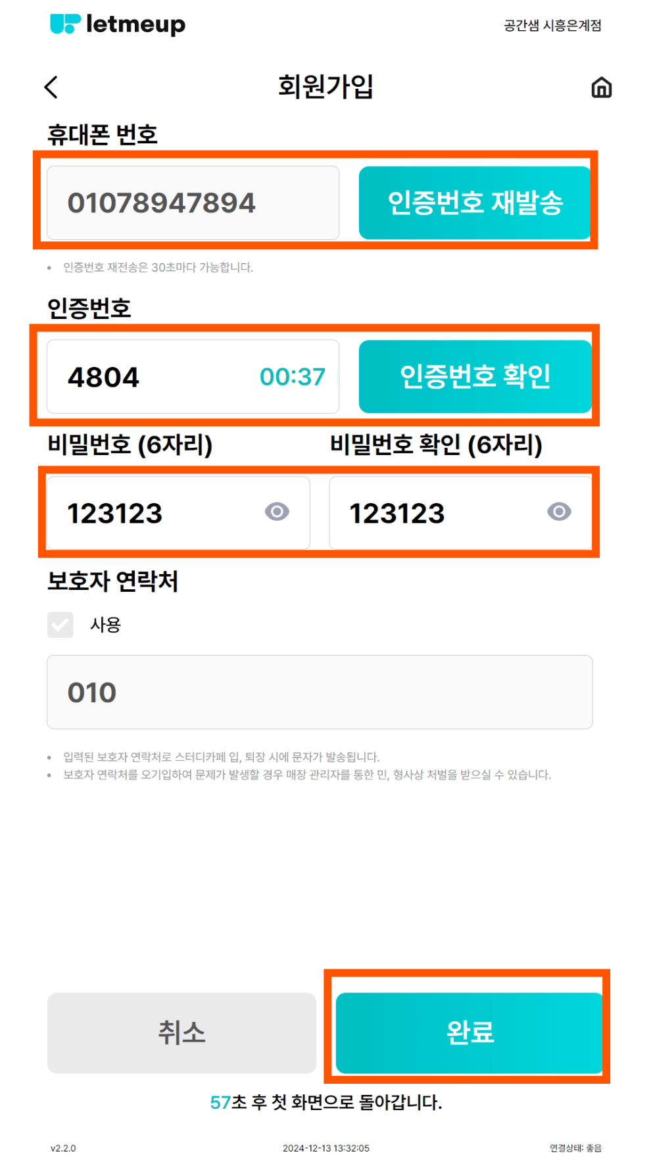Click the 인증번호 code input field
Viewport: 649px width, 1164px height.
click(x=151, y=377)
